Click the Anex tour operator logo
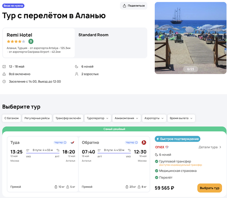Viewport: 227px width, 198px height. tap(159, 147)
